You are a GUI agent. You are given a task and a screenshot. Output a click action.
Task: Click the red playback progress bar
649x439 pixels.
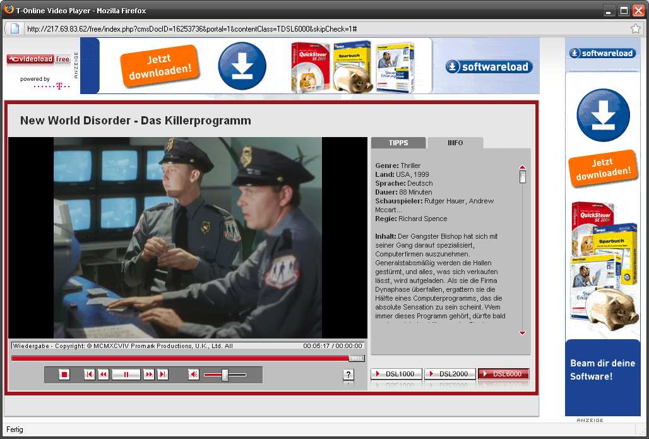pyautogui.click(x=181, y=358)
